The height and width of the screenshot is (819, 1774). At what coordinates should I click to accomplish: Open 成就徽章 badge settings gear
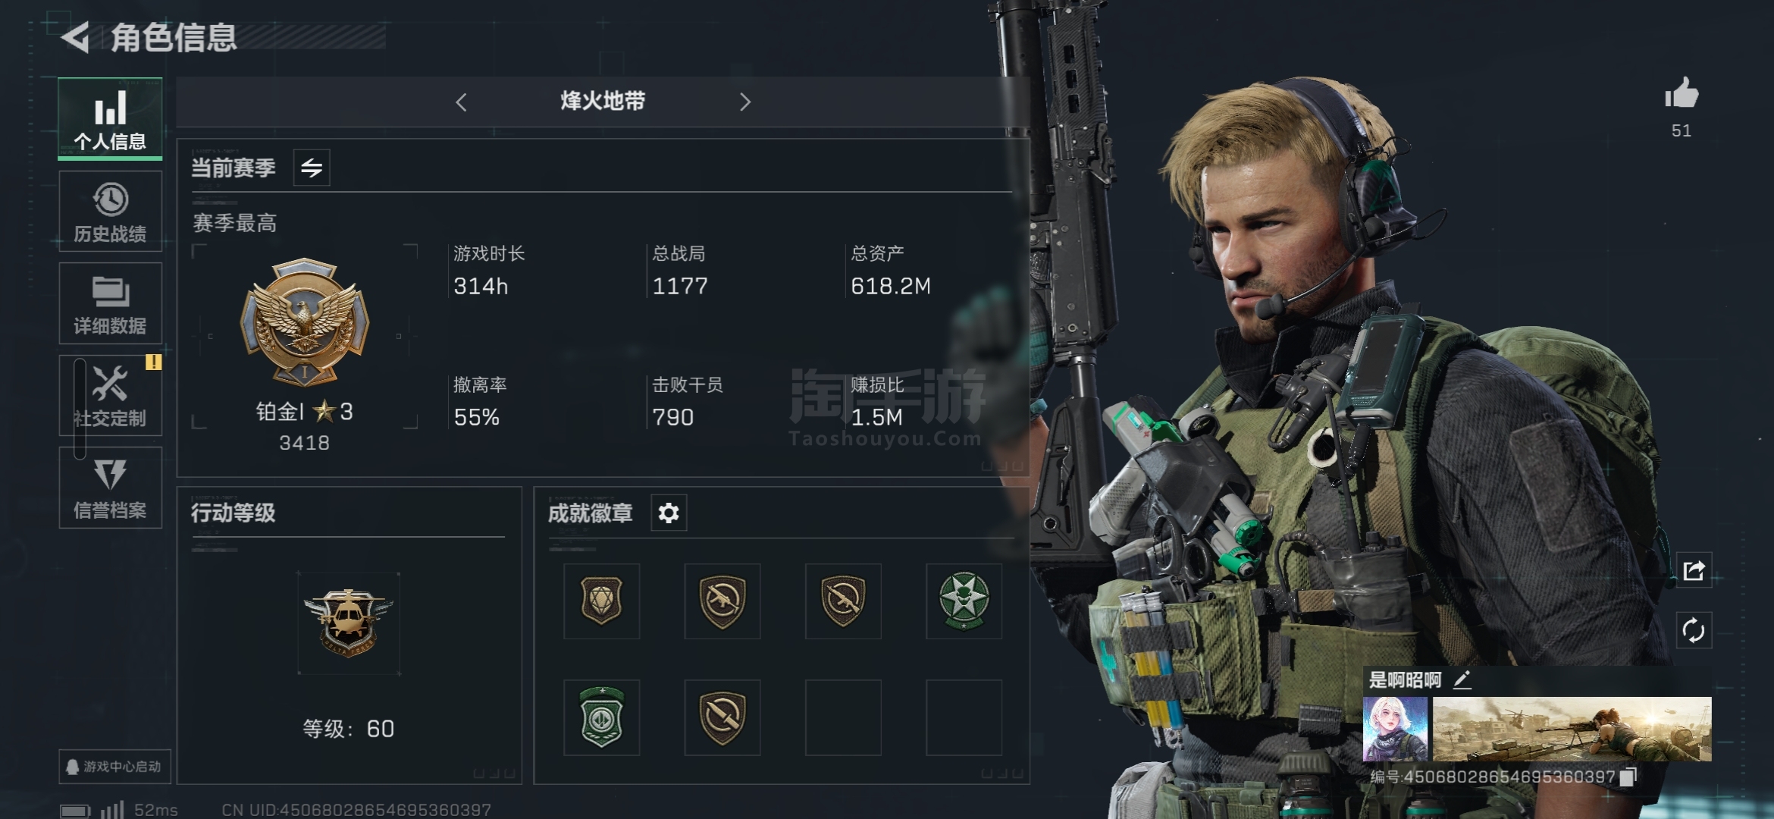(669, 513)
